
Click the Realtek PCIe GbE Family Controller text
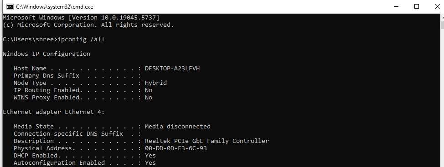pyautogui.click(x=207, y=141)
